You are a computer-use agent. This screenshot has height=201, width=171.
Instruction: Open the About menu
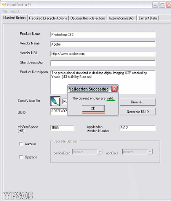click(x=15, y=11)
